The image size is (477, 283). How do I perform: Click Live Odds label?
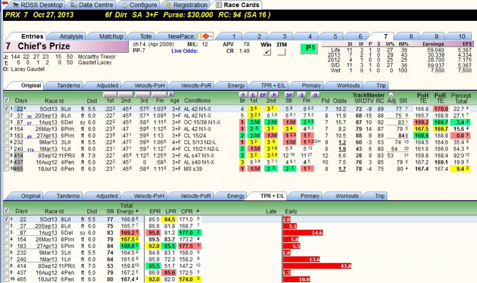pos(184,51)
